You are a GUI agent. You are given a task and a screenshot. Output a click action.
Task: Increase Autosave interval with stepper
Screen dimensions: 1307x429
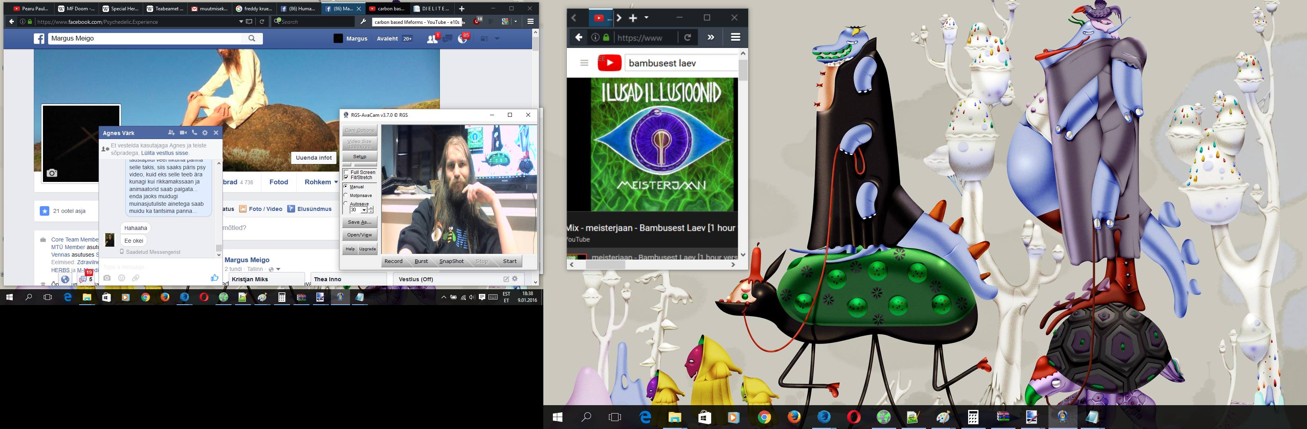point(371,208)
